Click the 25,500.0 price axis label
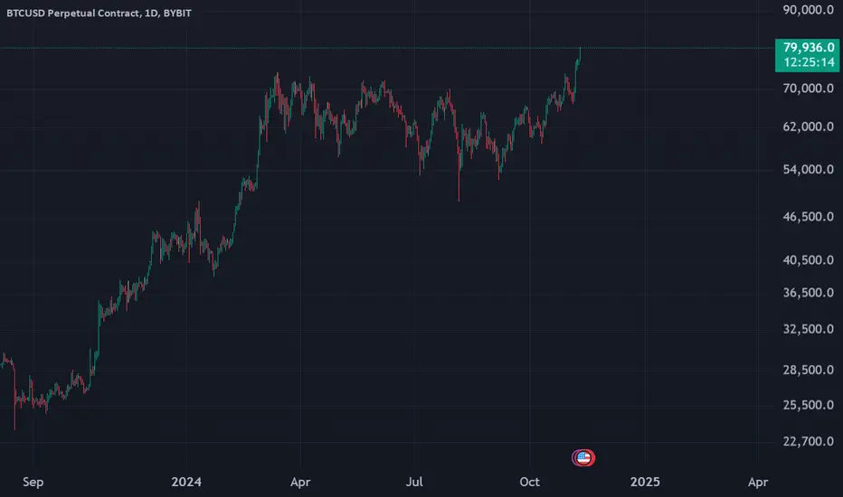The image size is (843, 497). point(809,405)
